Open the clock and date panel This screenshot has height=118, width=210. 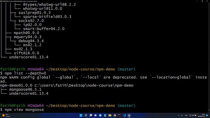201,115
